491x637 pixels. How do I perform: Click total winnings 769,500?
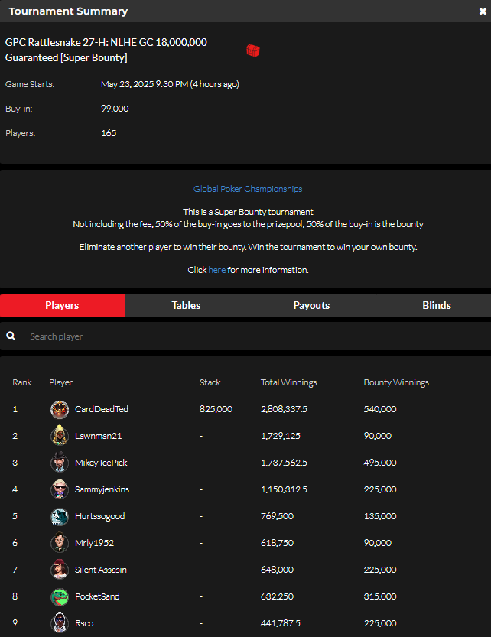(277, 516)
